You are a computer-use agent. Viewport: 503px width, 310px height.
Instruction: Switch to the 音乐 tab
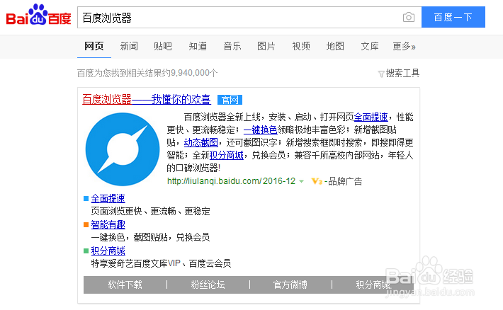click(232, 46)
